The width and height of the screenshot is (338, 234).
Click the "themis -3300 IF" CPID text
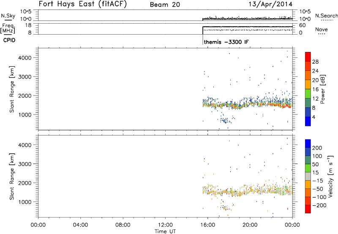226,42
